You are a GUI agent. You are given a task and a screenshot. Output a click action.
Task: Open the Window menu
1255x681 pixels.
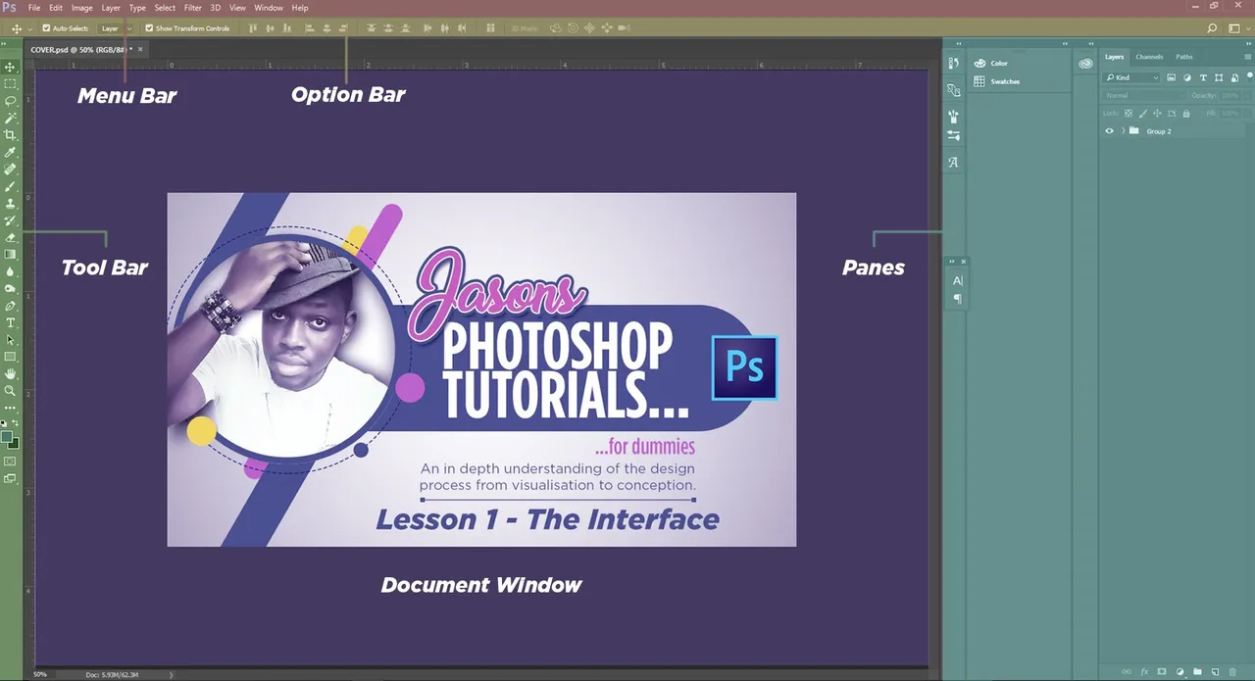pyautogui.click(x=269, y=8)
